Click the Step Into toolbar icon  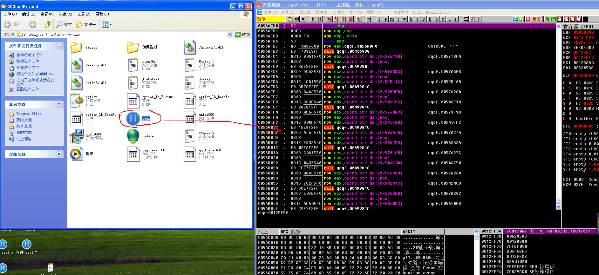[330, 19]
